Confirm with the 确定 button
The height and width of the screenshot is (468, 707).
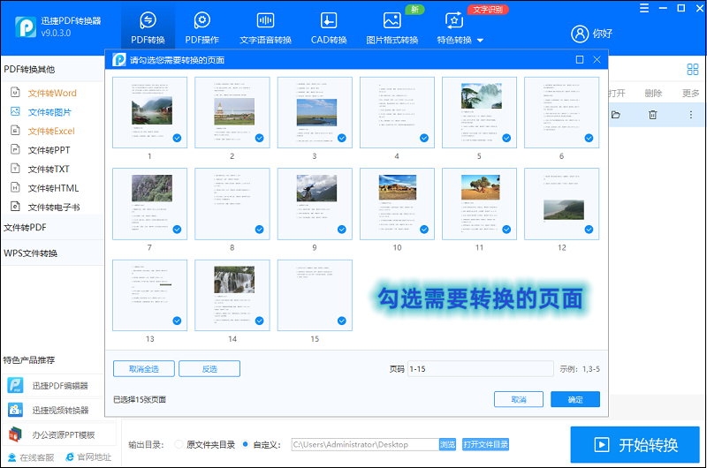(575, 399)
